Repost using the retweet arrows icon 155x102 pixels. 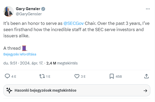[42, 76]
